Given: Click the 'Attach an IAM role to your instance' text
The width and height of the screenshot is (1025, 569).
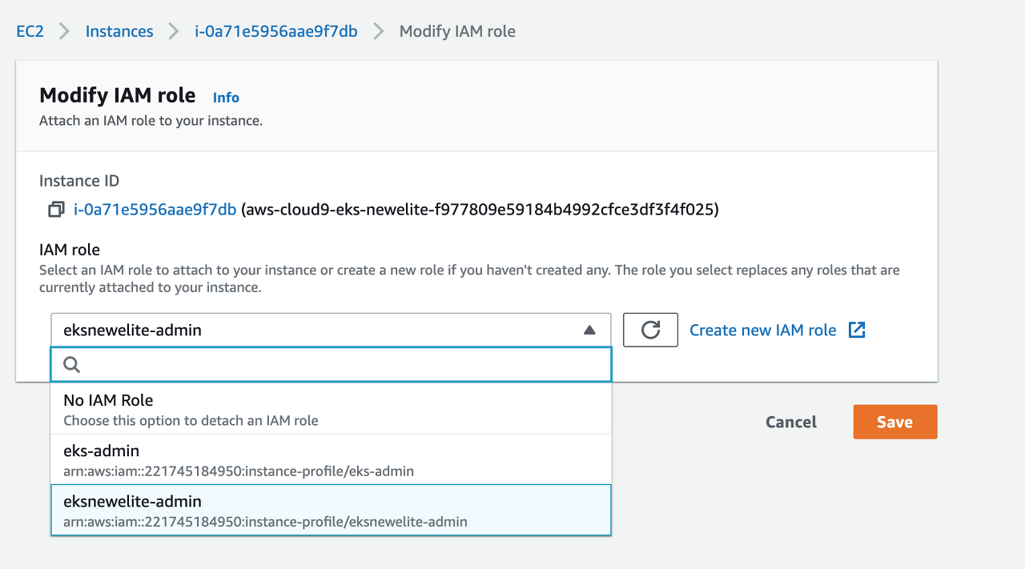Looking at the screenshot, I should [151, 121].
